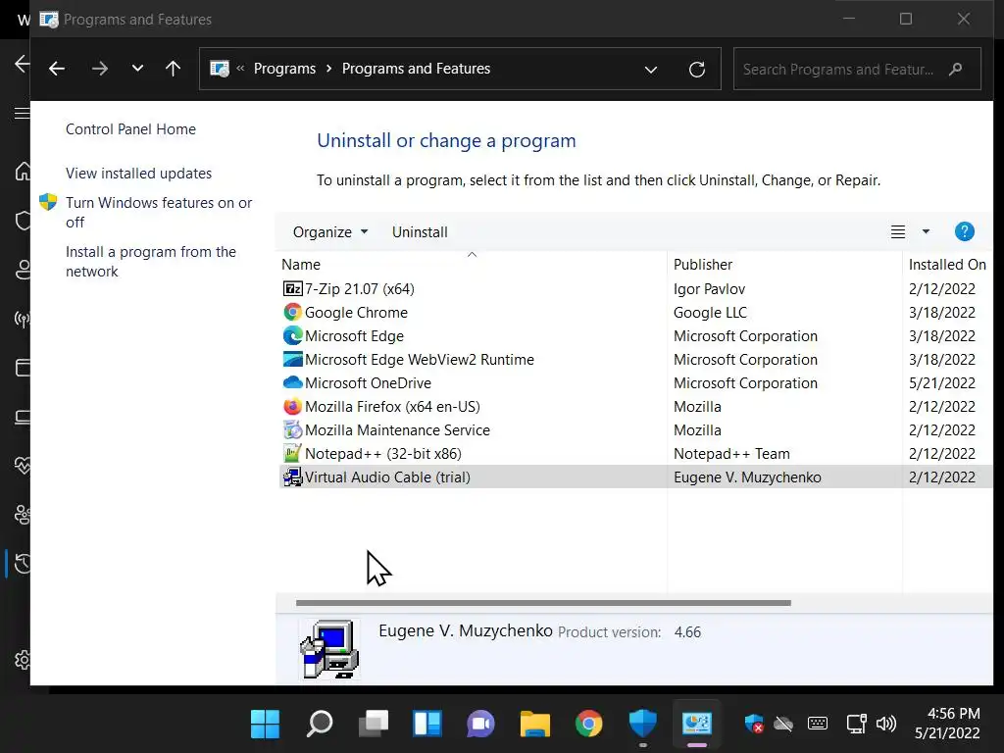
Task: Click the volume icon in system tray
Action: point(886,724)
